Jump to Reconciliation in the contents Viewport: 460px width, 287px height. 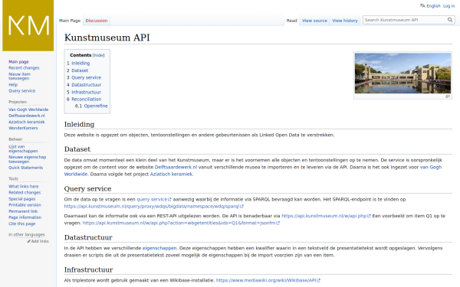(86, 99)
